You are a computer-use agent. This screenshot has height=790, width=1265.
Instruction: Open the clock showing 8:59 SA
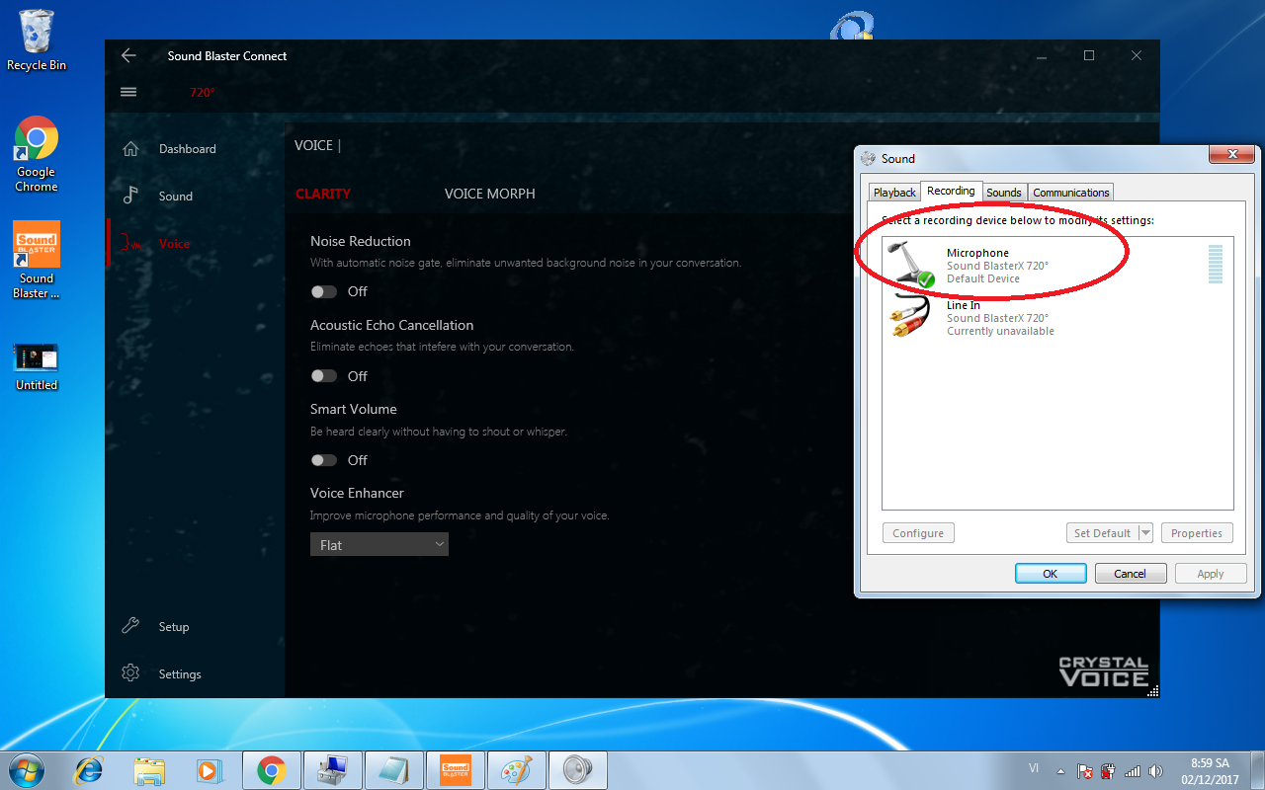pos(1210,771)
